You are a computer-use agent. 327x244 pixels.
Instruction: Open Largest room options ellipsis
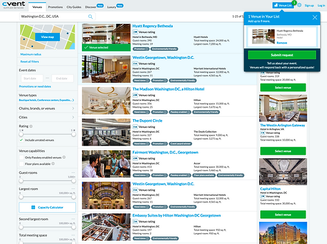pos(73,189)
